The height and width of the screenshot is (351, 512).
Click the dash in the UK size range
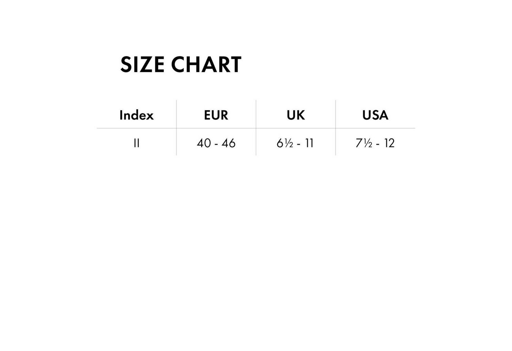[x=299, y=144]
